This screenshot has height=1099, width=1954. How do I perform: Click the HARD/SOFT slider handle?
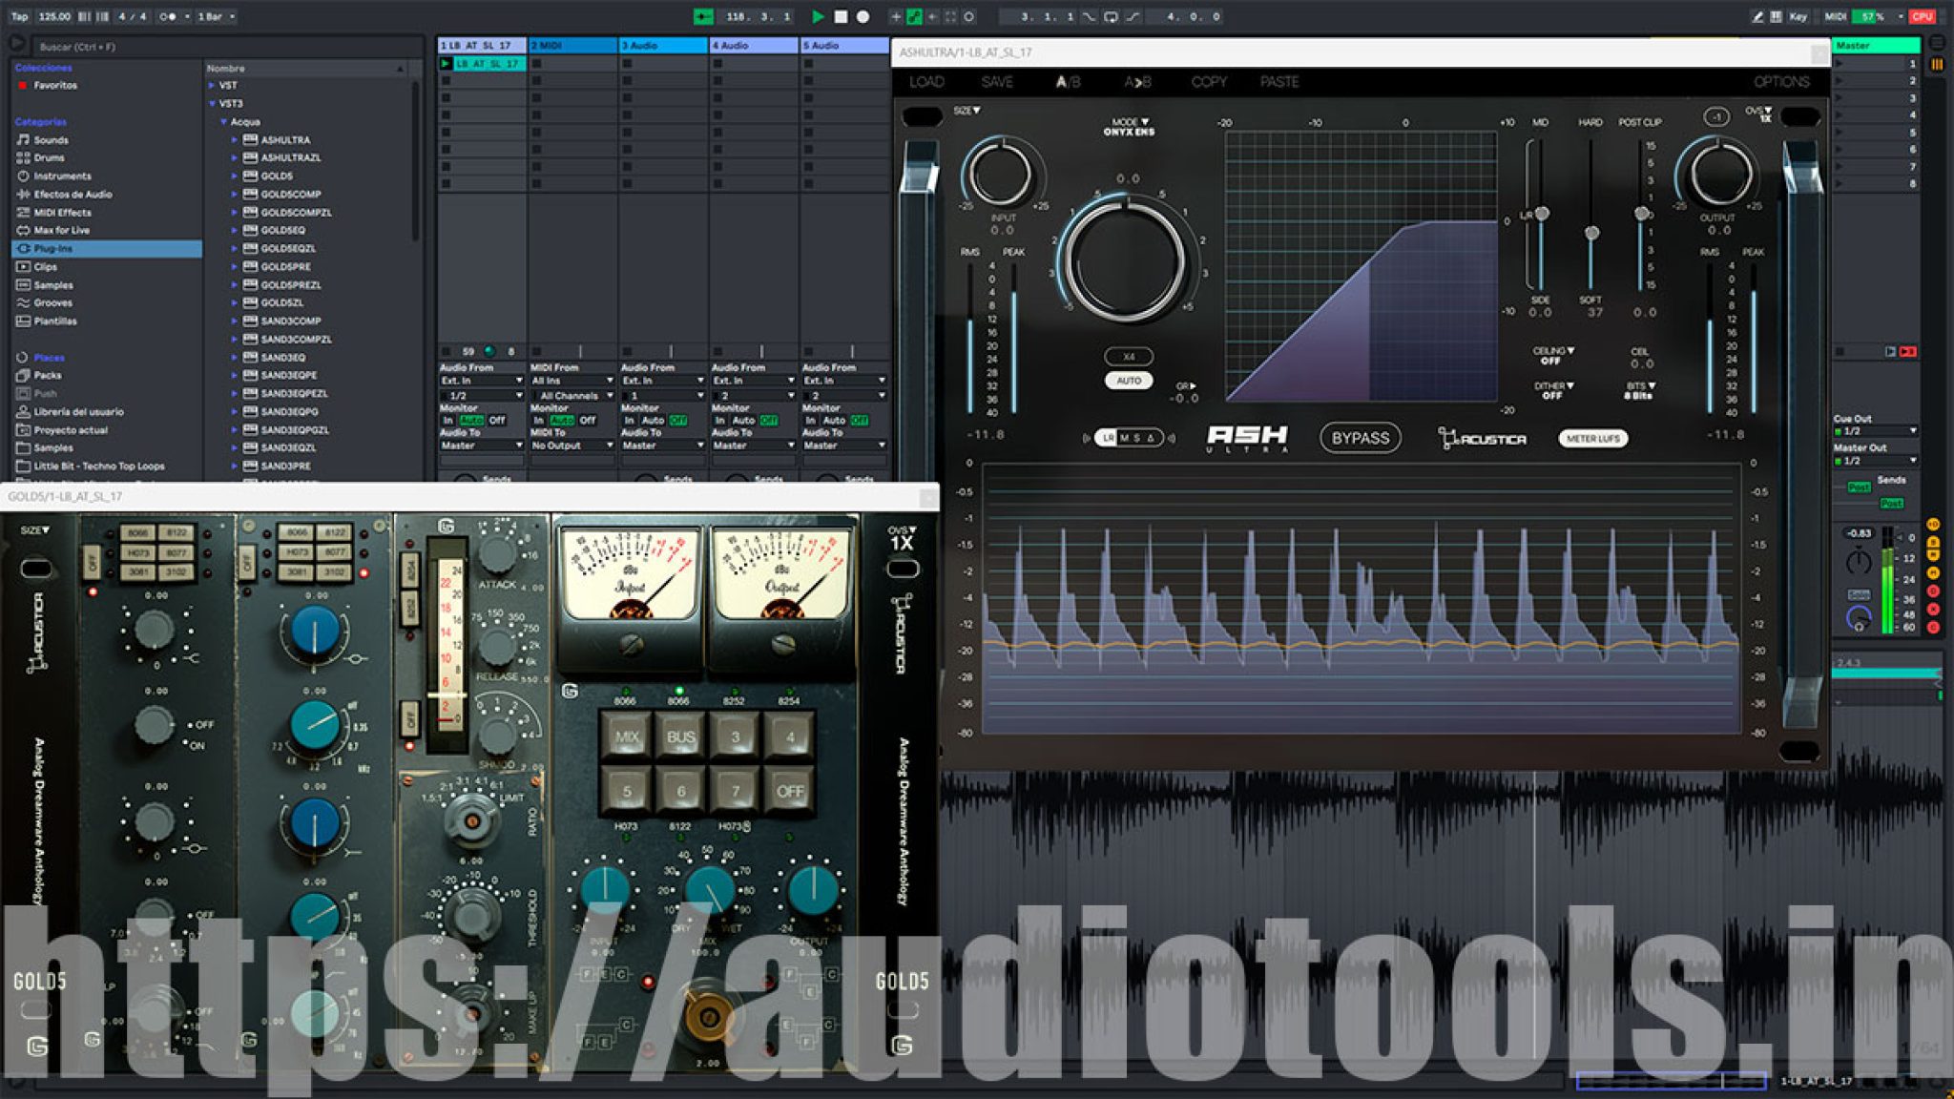coord(1591,233)
